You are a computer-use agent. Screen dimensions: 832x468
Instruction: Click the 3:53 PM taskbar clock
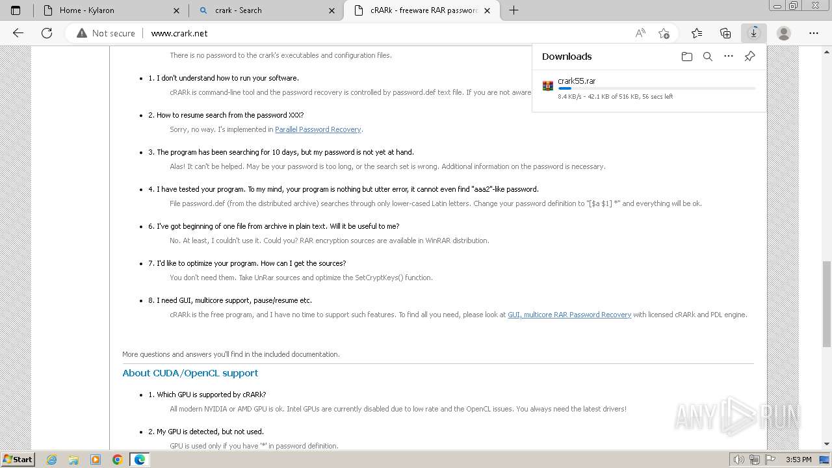(798, 460)
